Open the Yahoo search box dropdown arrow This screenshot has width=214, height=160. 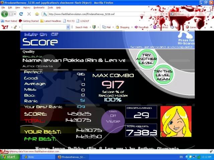(x=68, y=27)
